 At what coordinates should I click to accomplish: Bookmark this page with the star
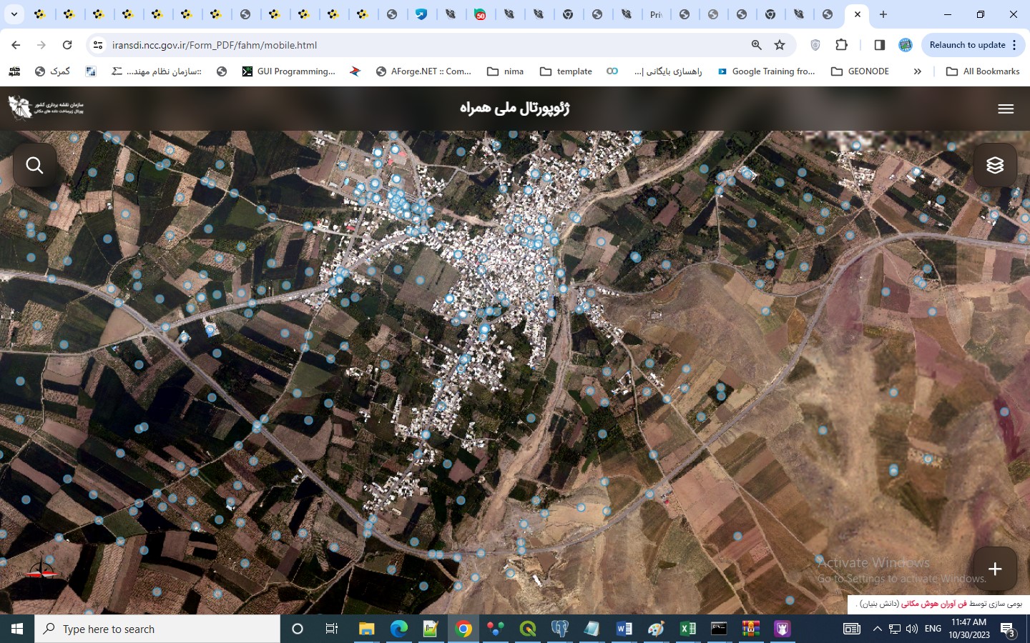click(x=780, y=45)
